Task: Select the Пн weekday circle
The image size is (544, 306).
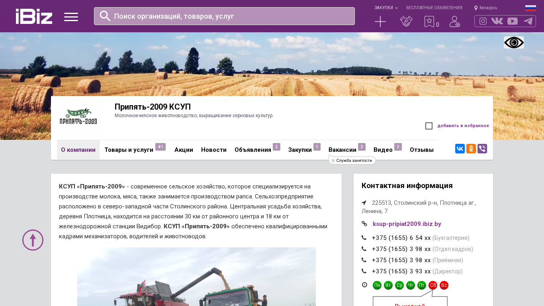Action: point(377,285)
